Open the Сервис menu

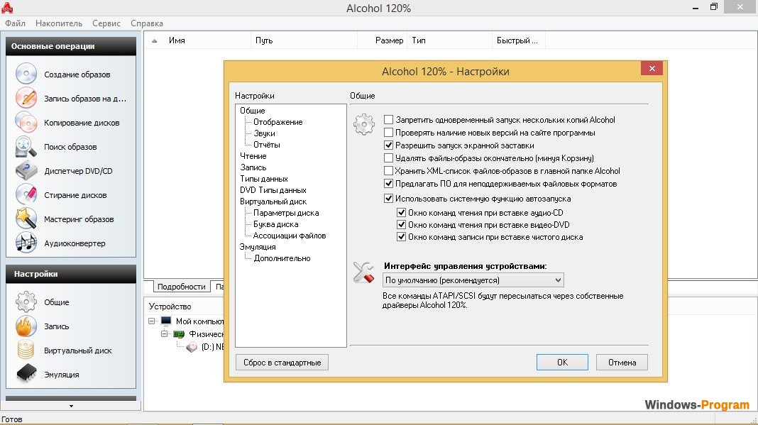click(106, 23)
